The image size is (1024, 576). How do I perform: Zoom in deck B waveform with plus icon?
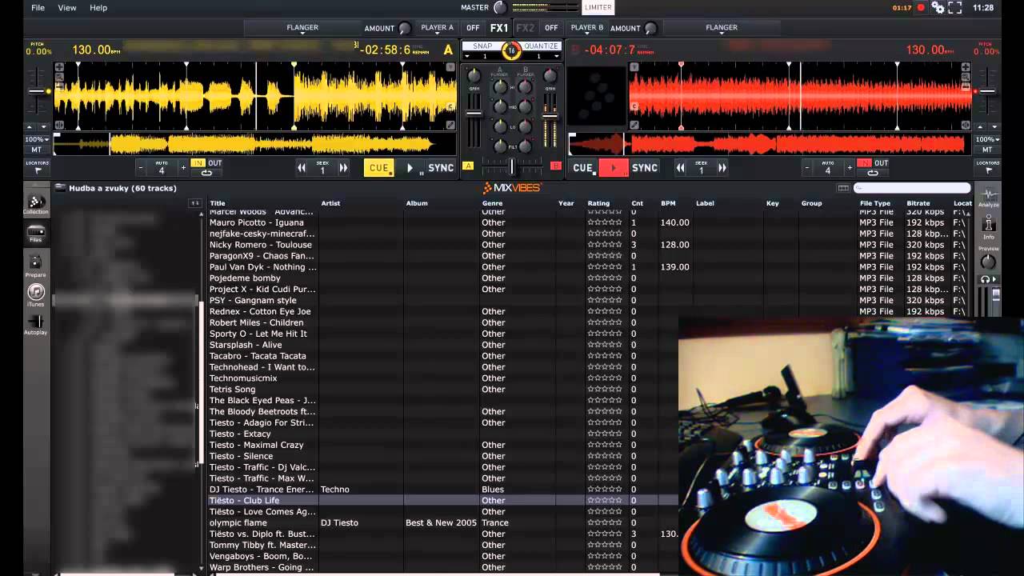[966, 67]
